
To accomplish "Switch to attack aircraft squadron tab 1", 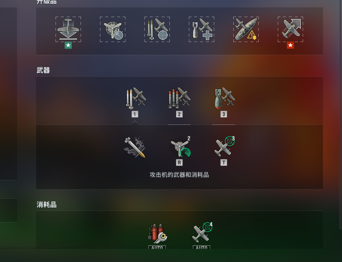I will 135,102.
